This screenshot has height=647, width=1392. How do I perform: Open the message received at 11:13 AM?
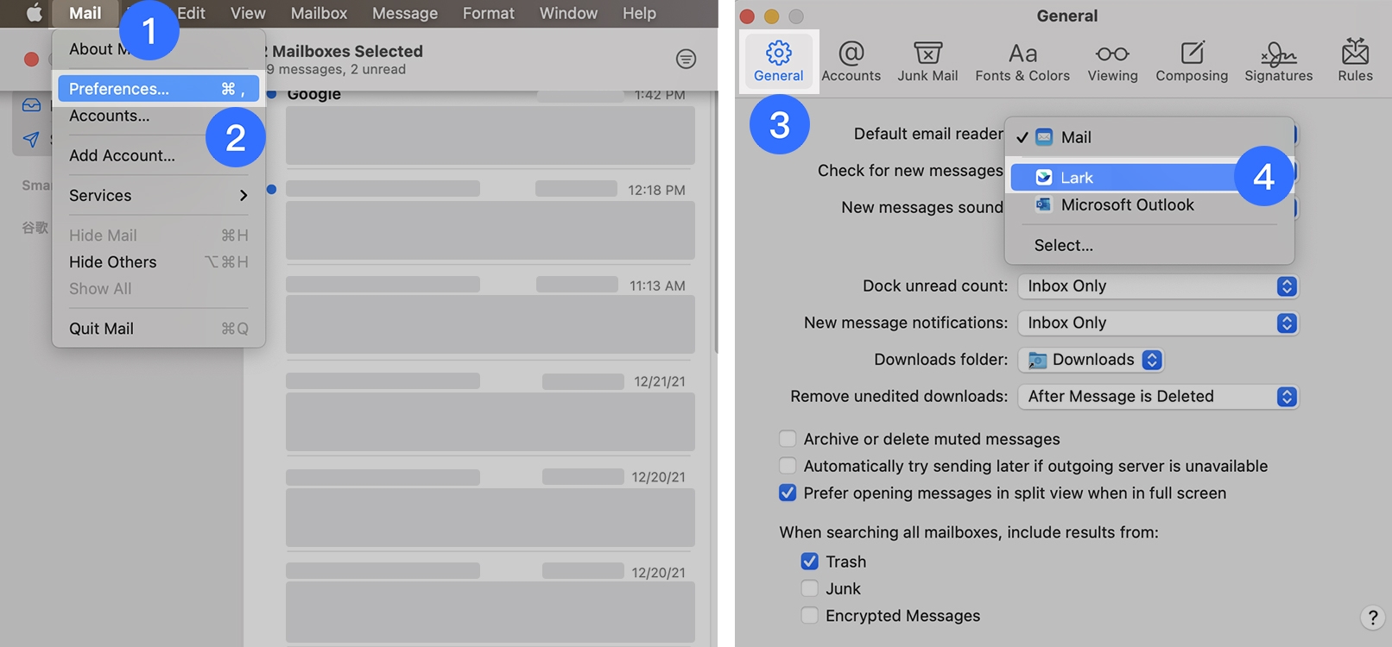(490, 316)
